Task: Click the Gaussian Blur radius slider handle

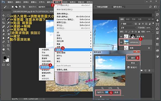Action: [101, 97]
